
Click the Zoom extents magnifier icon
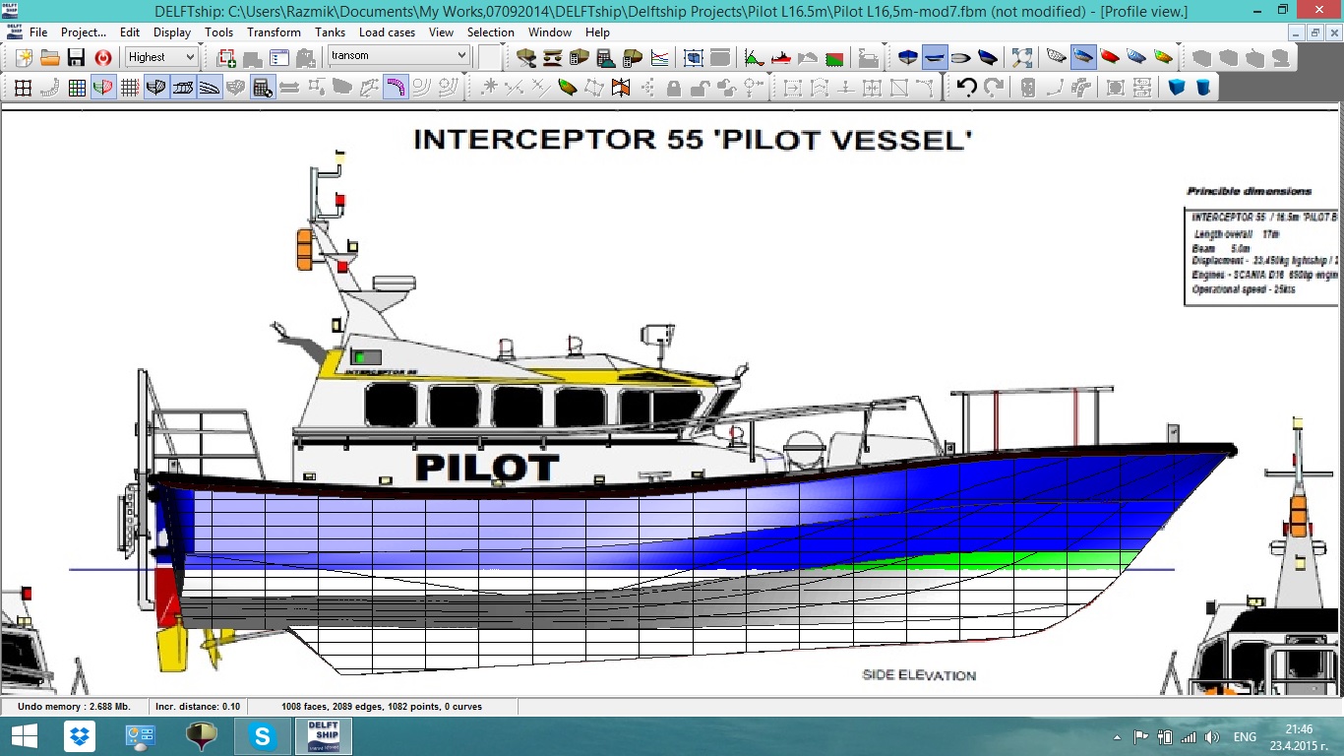(x=1022, y=57)
